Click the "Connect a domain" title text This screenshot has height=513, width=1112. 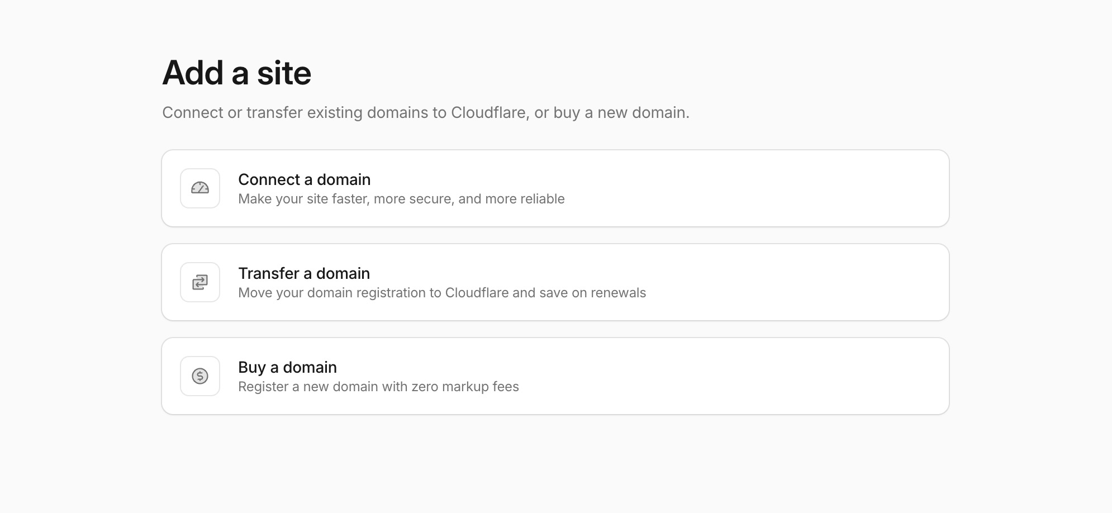point(305,179)
